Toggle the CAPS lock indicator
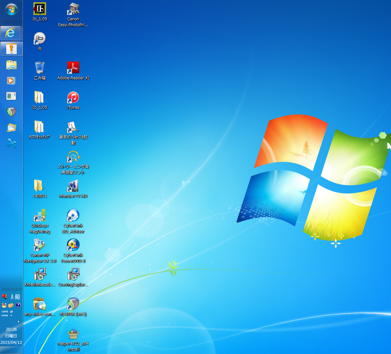 (x=5, y=312)
